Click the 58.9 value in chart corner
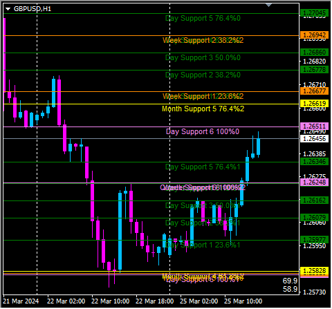This screenshot has height=309, width=332. [x=290, y=289]
